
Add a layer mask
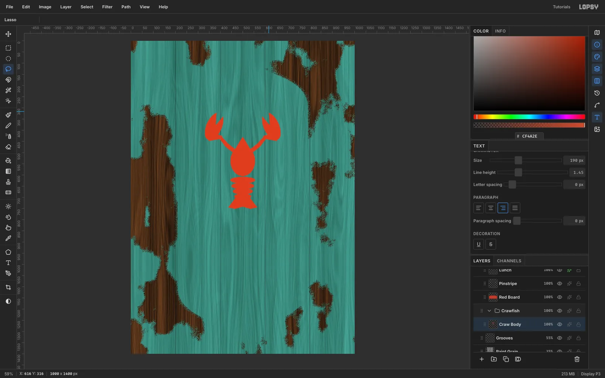(x=518, y=359)
